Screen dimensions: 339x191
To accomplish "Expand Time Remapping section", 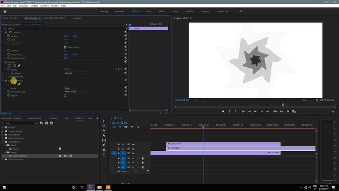I will click(3, 77).
